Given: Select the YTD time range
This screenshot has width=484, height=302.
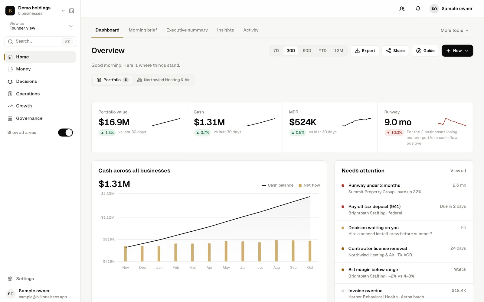Looking at the screenshot, I should tap(322, 51).
